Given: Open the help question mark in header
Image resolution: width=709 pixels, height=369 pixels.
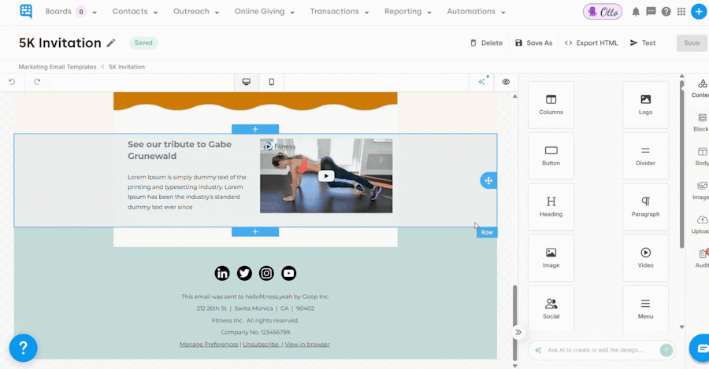Looking at the screenshot, I should [666, 12].
